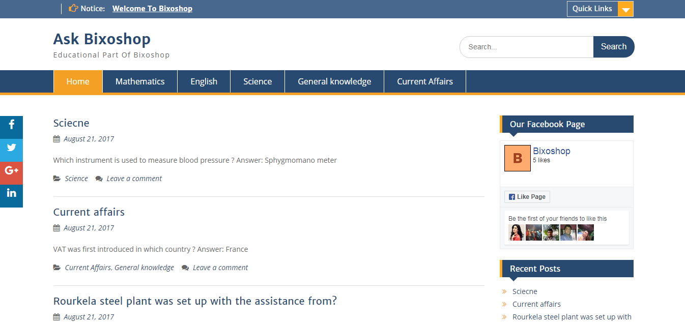Click the LinkedIn share icon
This screenshot has height=323, width=685.
[11, 193]
